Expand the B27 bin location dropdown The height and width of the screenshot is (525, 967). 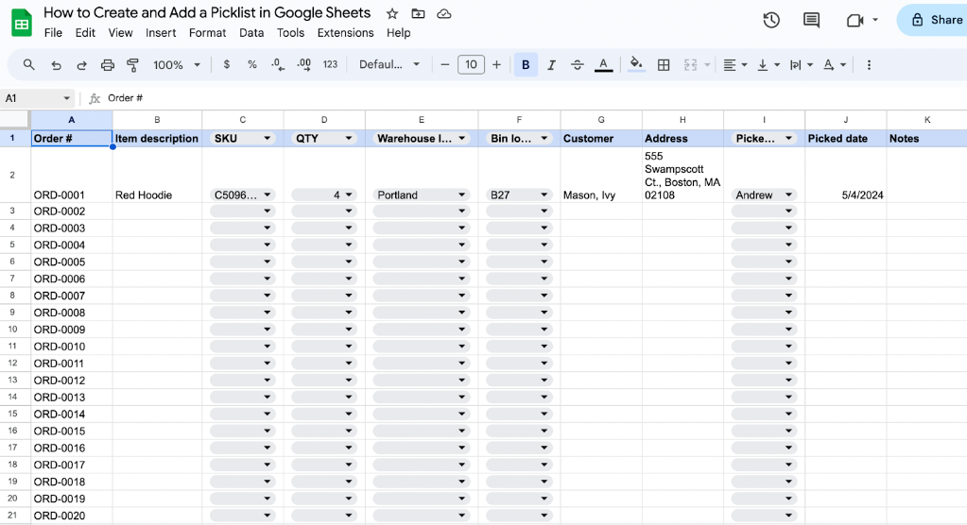click(544, 195)
